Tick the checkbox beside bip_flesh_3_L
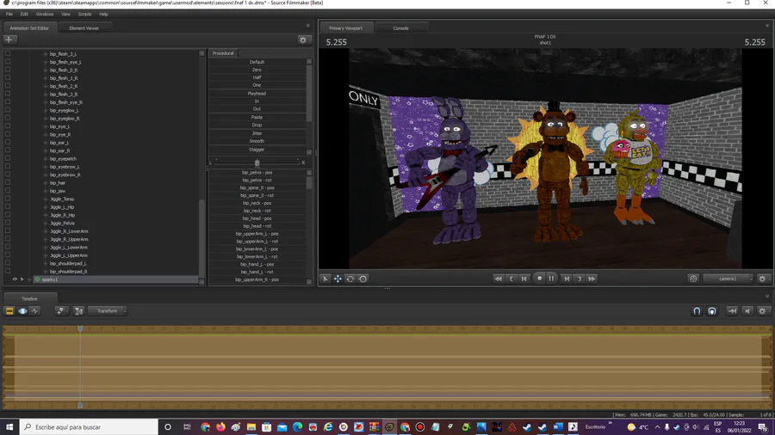This screenshot has height=435, width=775. pyautogui.click(x=8, y=54)
